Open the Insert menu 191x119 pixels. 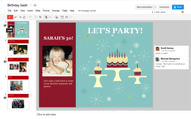30,11
